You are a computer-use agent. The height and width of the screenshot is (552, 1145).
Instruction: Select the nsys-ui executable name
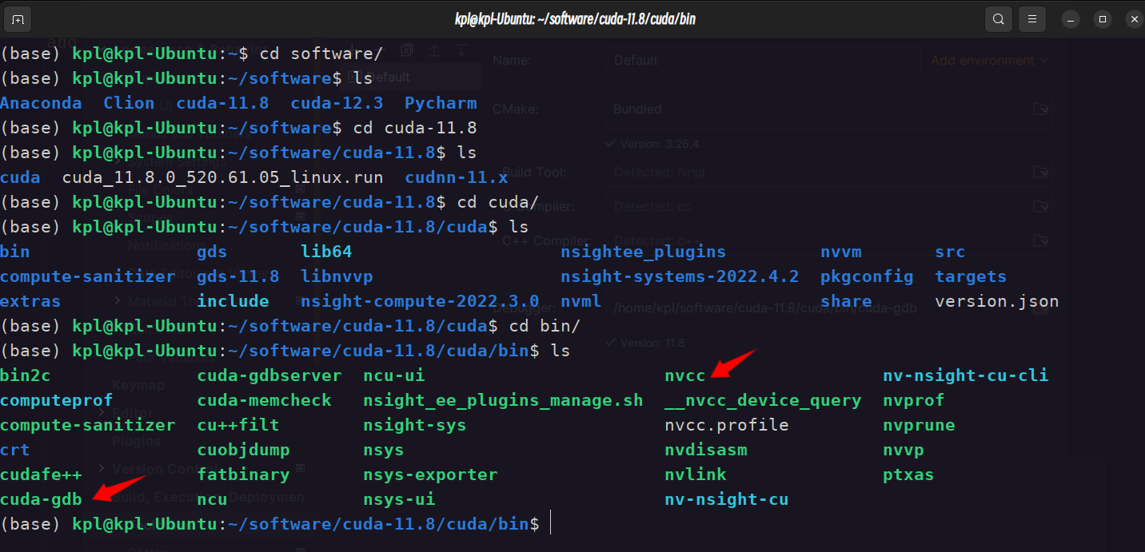(x=399, y=499)
